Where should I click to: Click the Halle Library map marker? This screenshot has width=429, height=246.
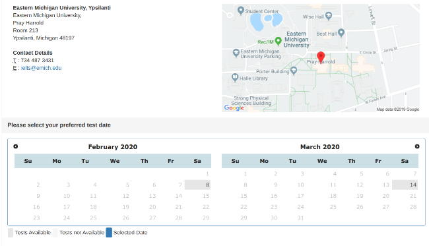(x=235, y=77)
